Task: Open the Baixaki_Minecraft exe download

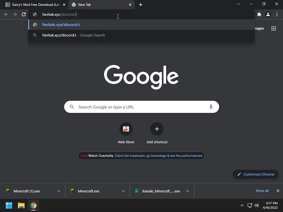Action: click(161, 191)
